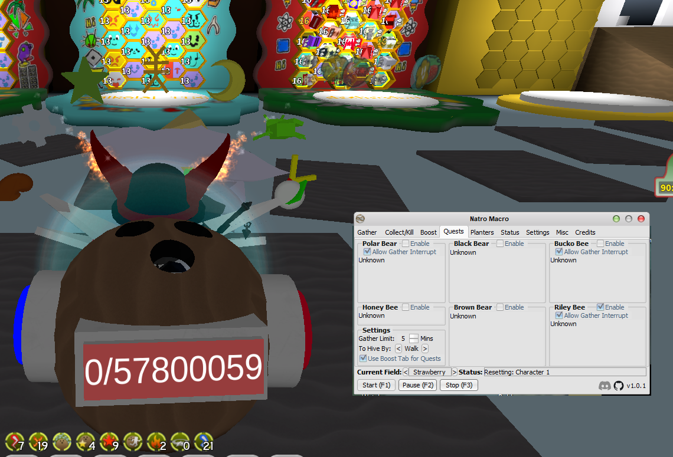
Task: Click the Resetting: Character 1 status field
Action: click(x=565, y=372)
